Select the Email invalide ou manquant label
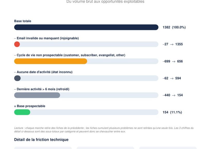Screen dimensions: 211x149 (x=46, y=38)
